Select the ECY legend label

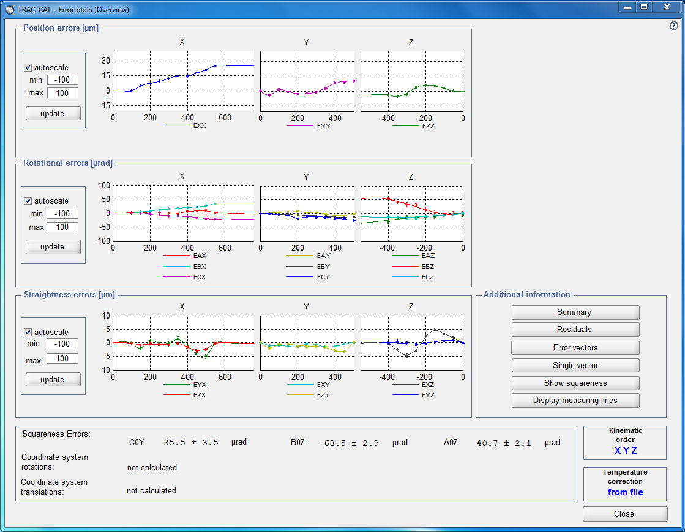[324, 277]
